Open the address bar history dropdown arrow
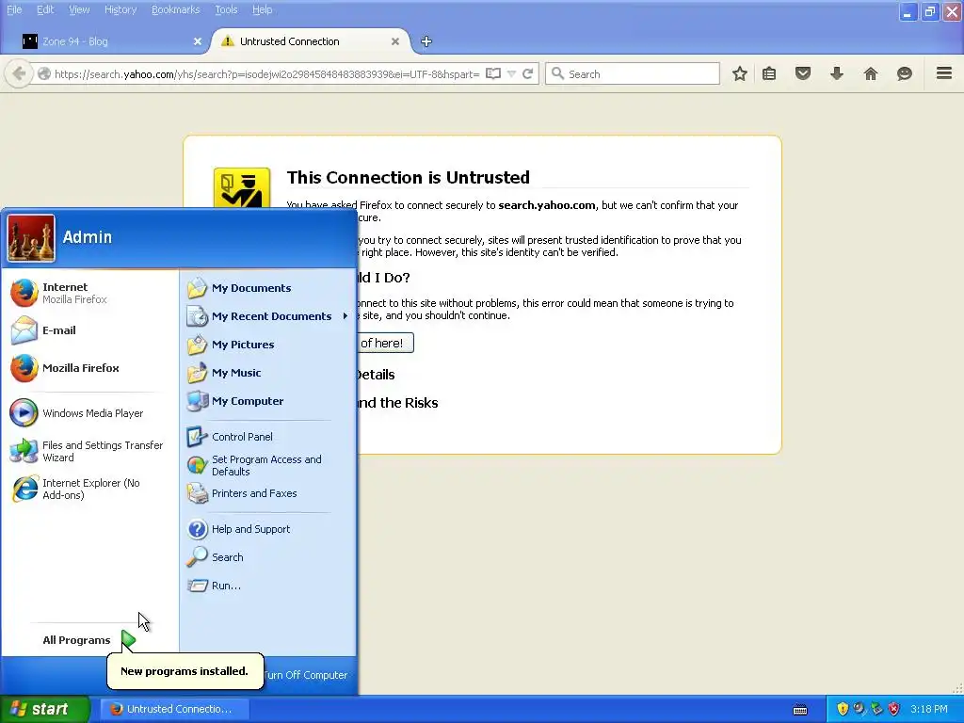The image size is (964, 723). click(511, 73)
